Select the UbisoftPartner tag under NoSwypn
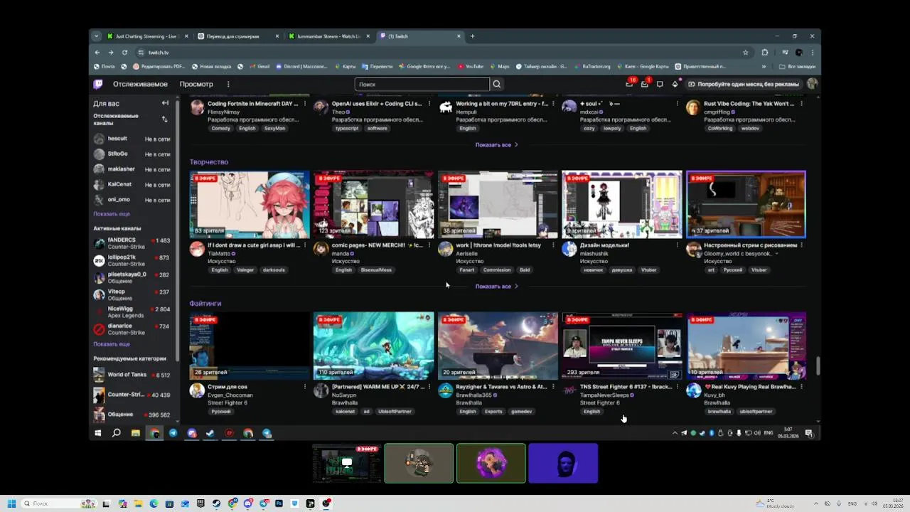 click(395, 412)
